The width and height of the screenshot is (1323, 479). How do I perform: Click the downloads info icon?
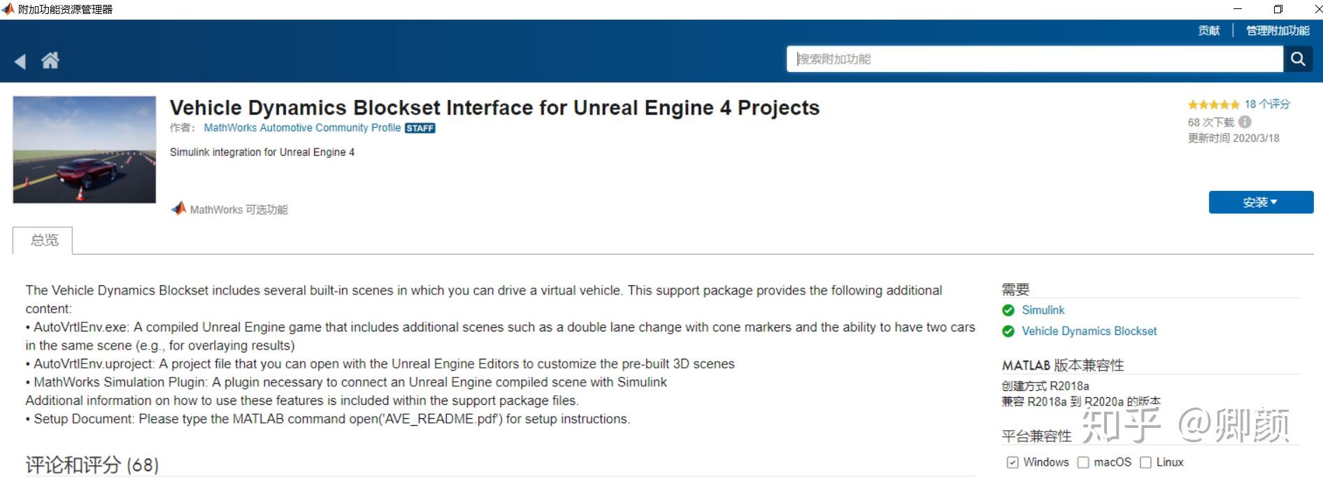1245,122
